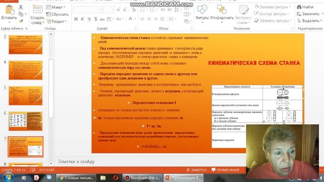Open the Фигуры shapes gallery

(202, 14)
